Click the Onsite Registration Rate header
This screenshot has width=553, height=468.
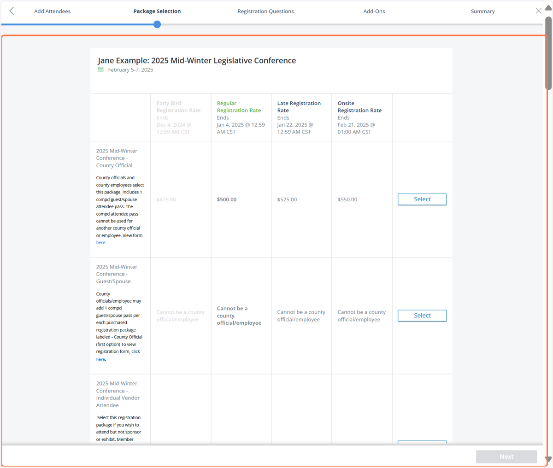(359, 107)
